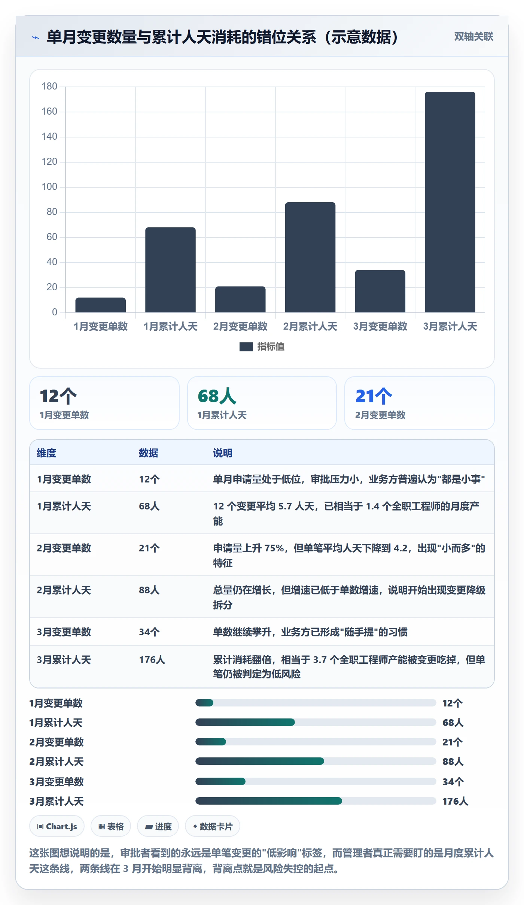Toggle the 指标值 legend swatch

(x=246, y=347)
